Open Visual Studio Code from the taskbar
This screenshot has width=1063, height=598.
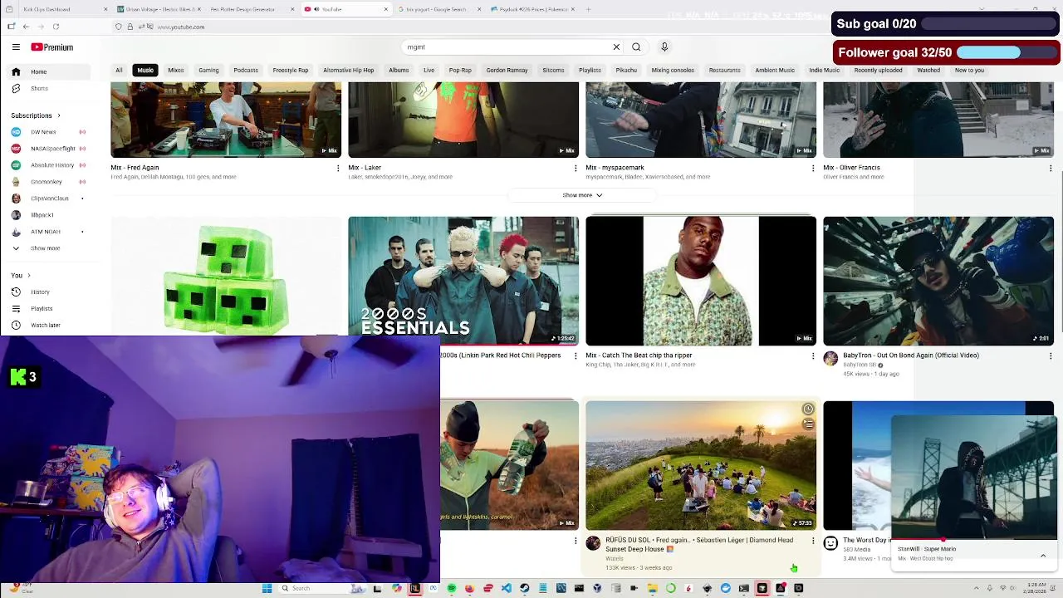[507, 588]
